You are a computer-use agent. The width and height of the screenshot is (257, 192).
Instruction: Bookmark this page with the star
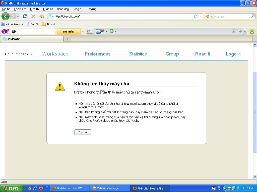coord(196,16)
